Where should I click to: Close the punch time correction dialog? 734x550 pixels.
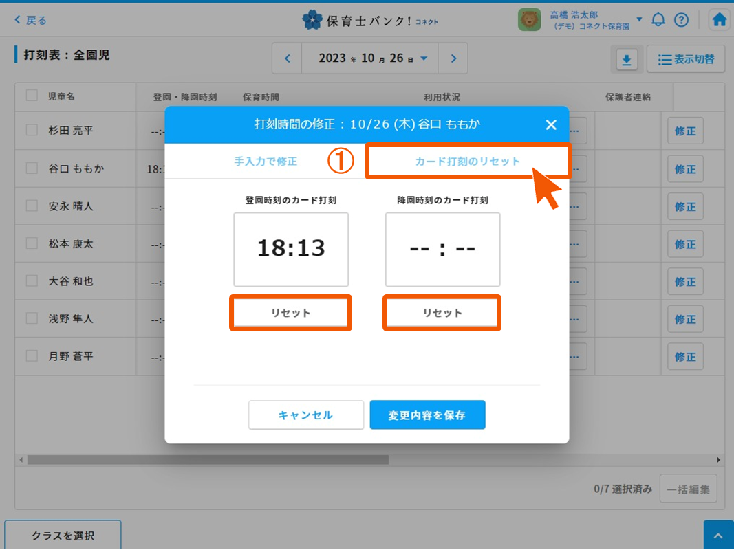(x=550, y=124)
